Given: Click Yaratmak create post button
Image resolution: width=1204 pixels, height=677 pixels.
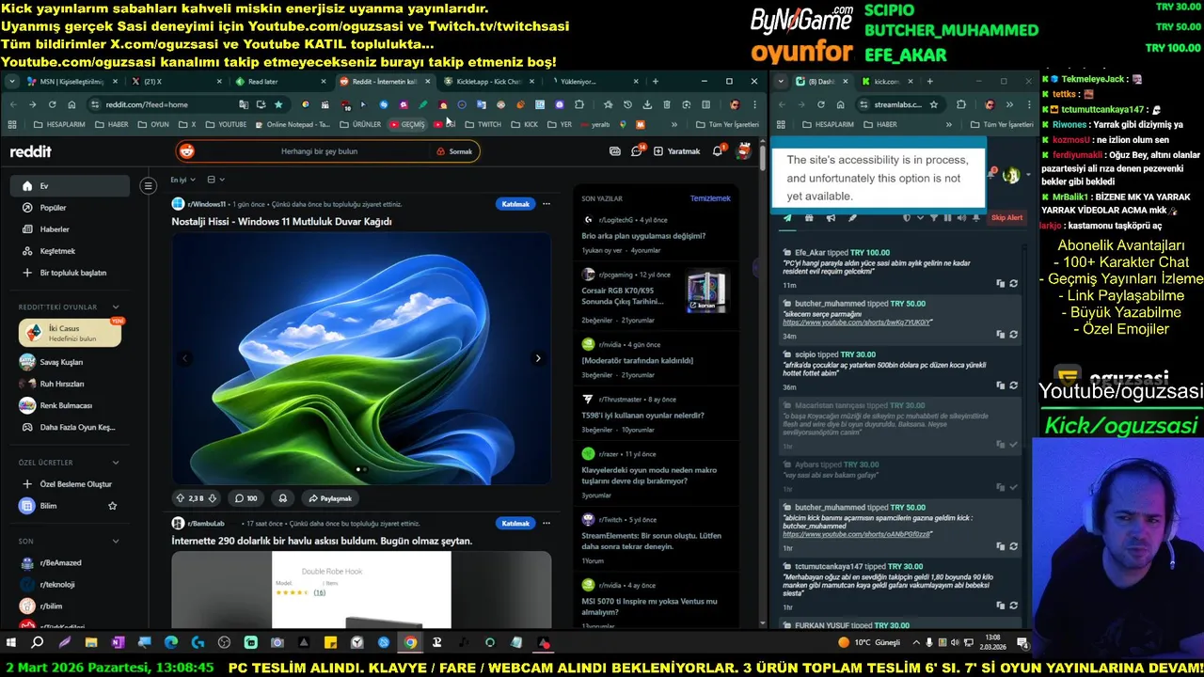Looking at the screenshot, I should pos(676,151).
